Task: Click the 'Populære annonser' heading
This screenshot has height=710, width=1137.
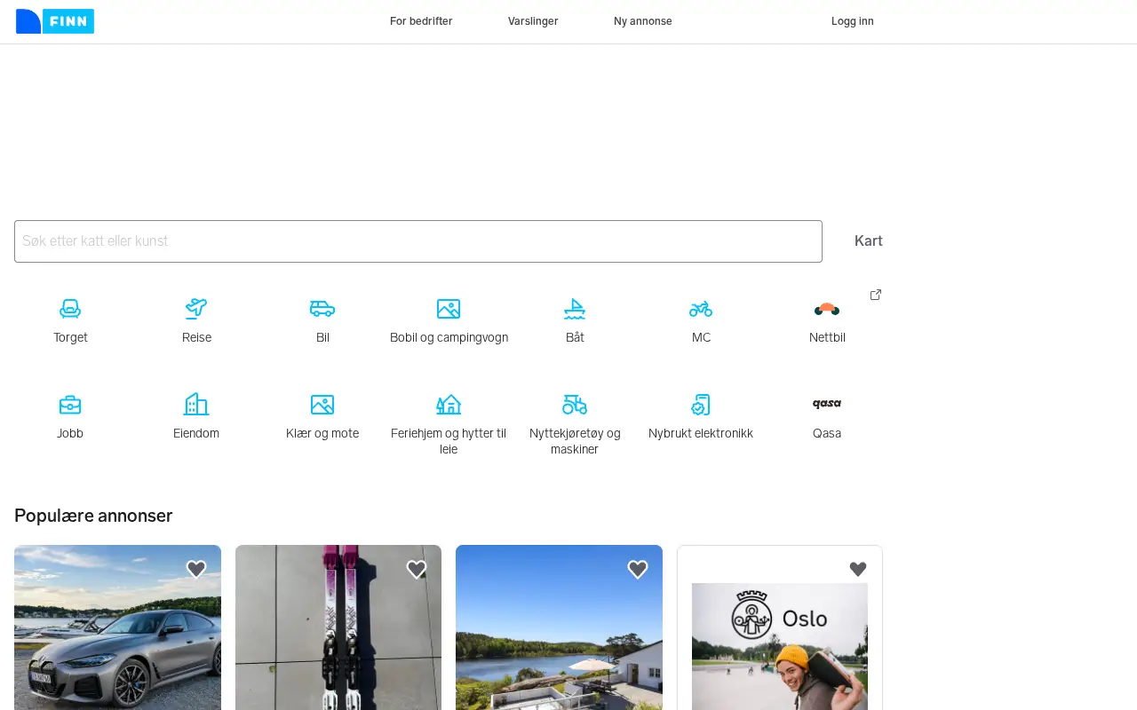Action: point(93,516)
